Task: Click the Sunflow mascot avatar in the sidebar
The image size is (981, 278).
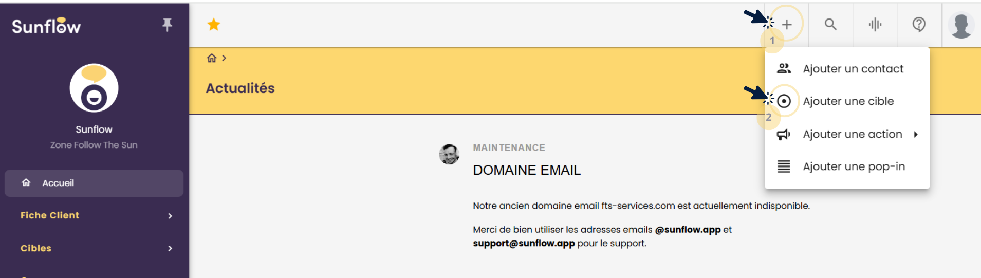Action: [x=94, y=88]
